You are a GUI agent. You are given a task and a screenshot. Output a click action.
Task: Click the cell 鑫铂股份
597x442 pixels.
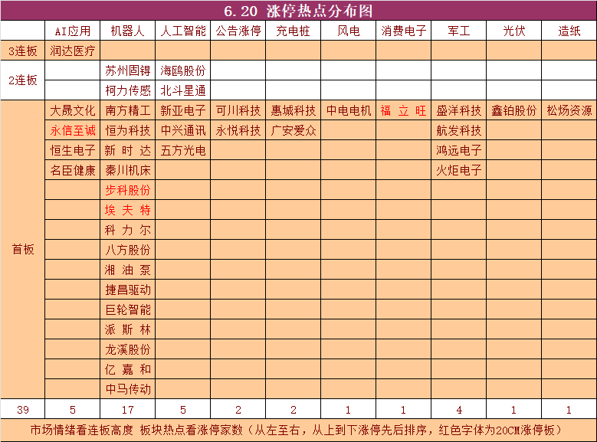514,111
